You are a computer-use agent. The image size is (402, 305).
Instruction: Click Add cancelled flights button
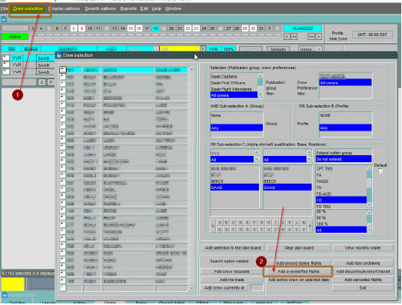363,280
